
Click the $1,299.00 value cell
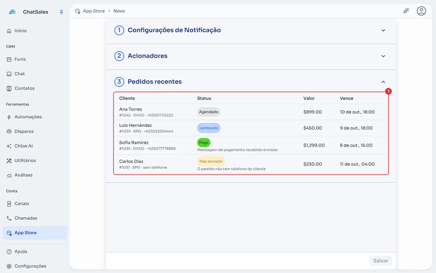pyautogui.click(x=314, y=145)
